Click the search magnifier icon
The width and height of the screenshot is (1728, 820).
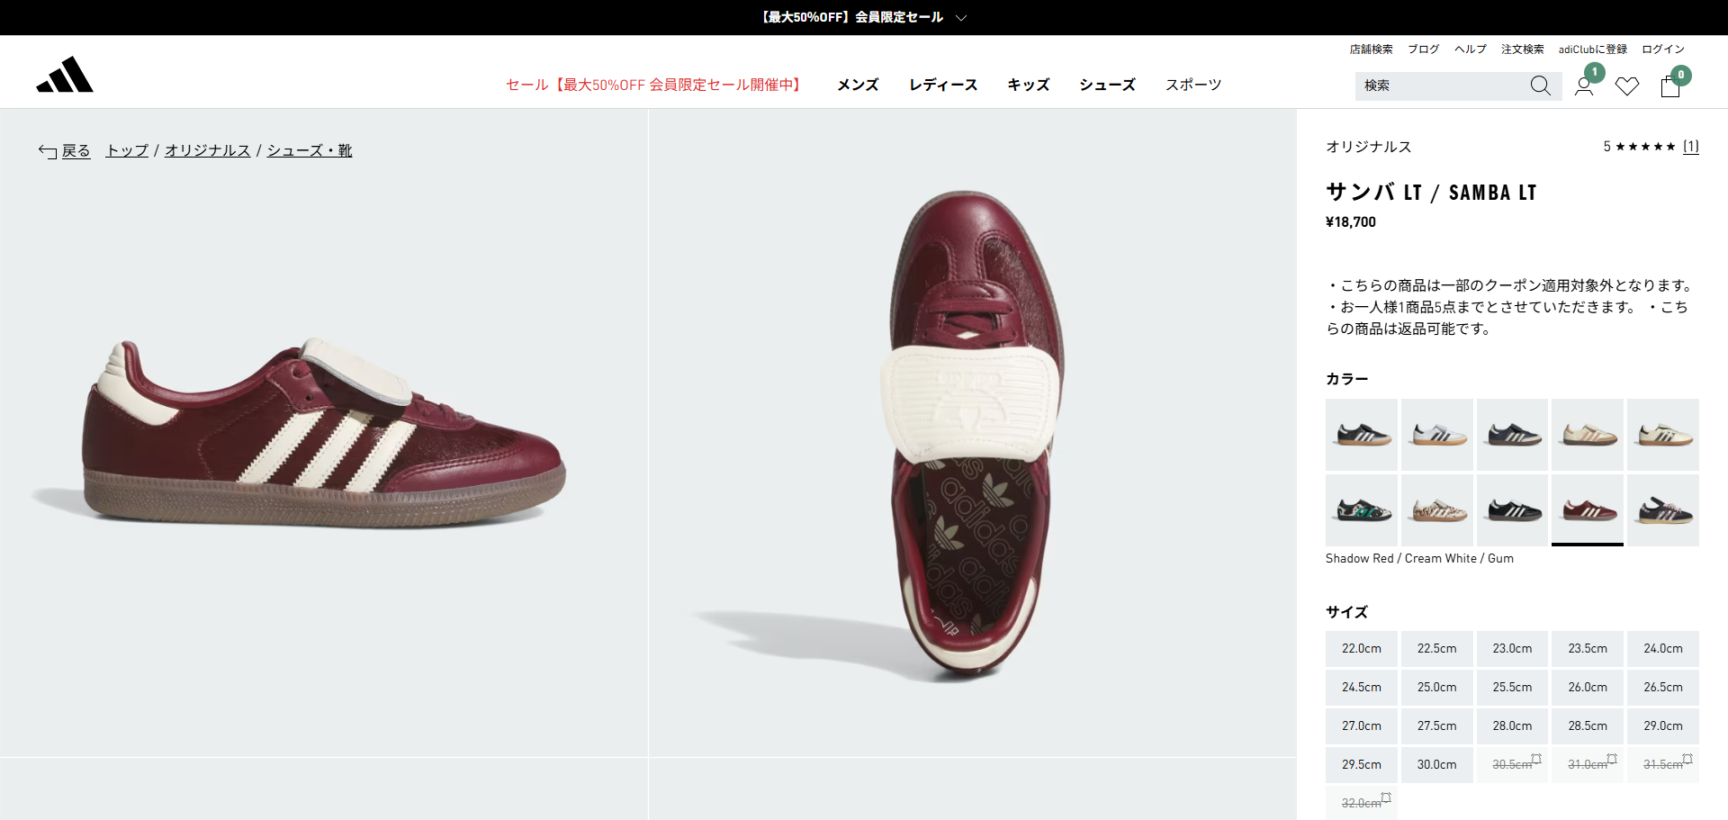click(x=1540, y=86)
